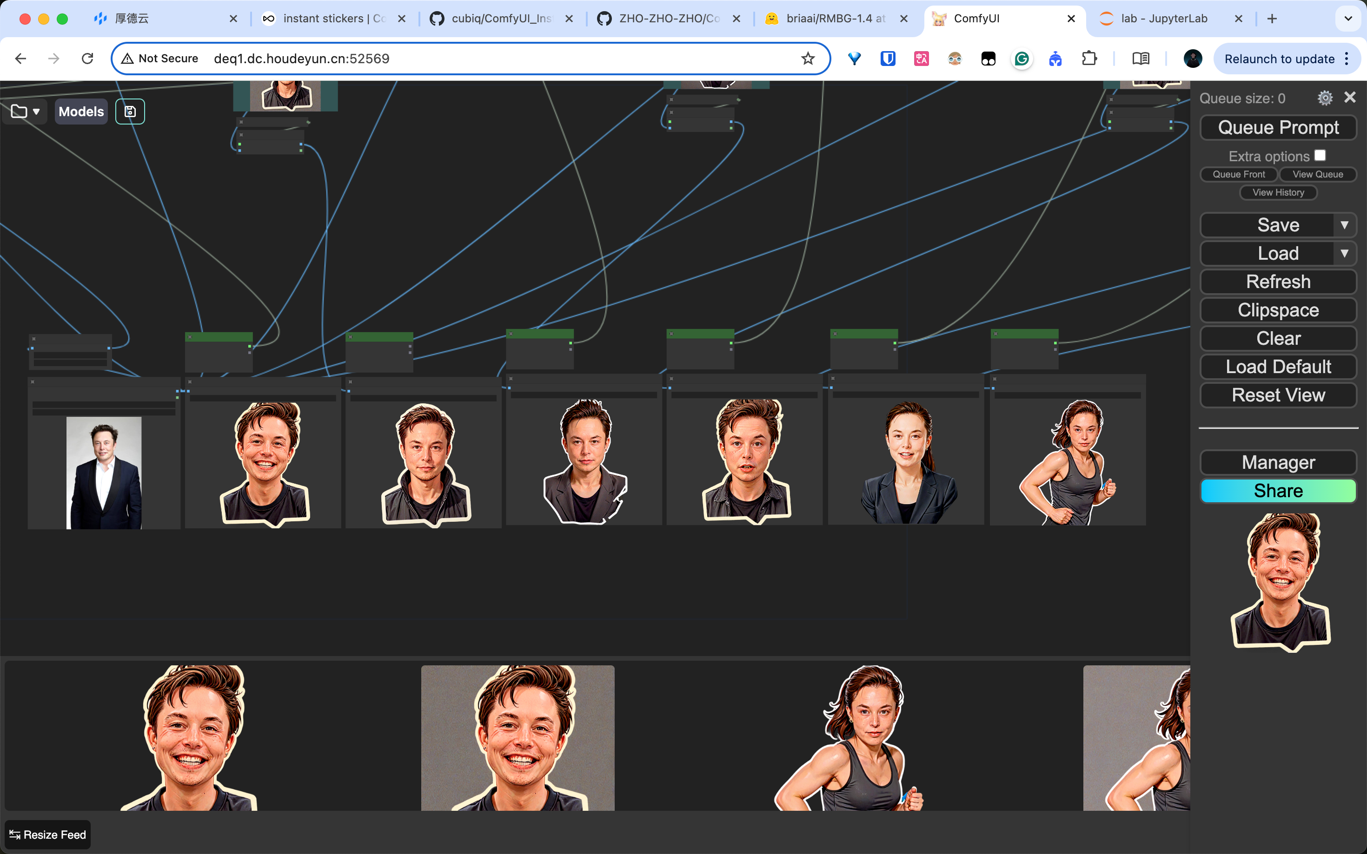This screenshot has height=854, width=1367.
Task: Click the Resize Feed button
Action: pyautogui.click(x=48, y=834)
